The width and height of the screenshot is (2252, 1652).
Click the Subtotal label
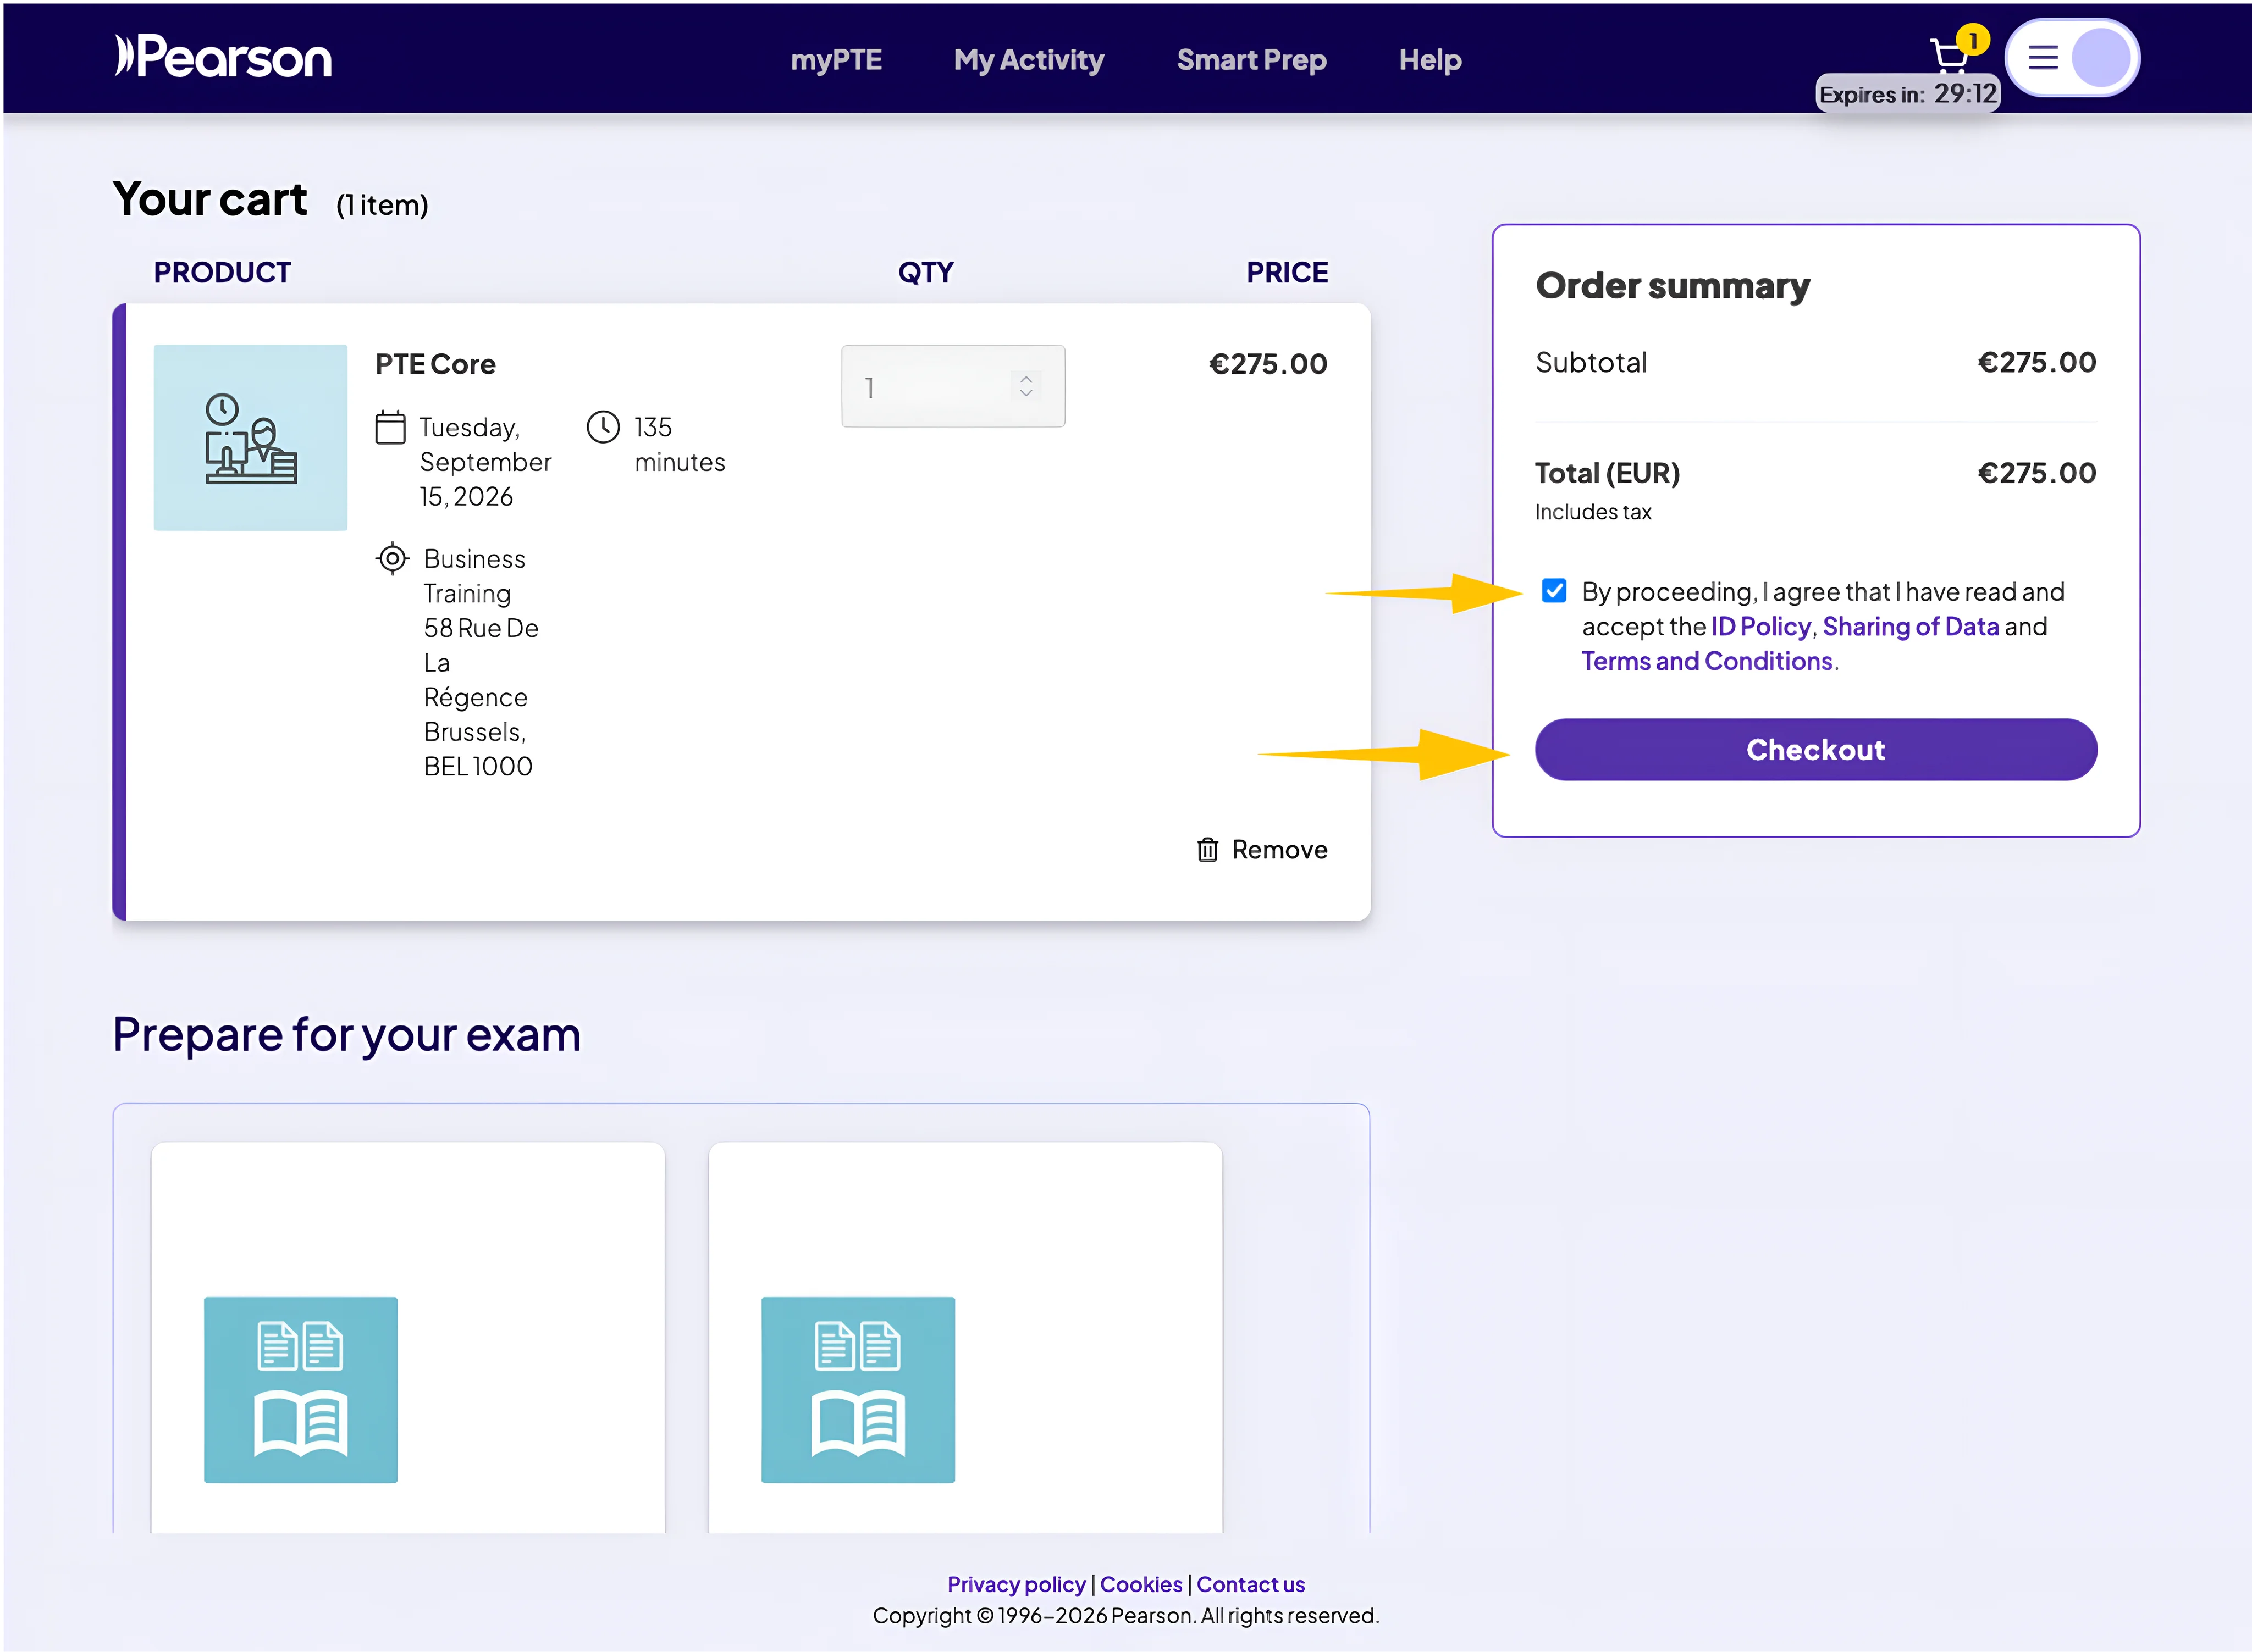click(1591, 362)
